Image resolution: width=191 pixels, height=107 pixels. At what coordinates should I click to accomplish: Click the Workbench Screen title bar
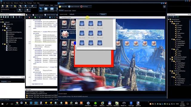click(112, 18)
